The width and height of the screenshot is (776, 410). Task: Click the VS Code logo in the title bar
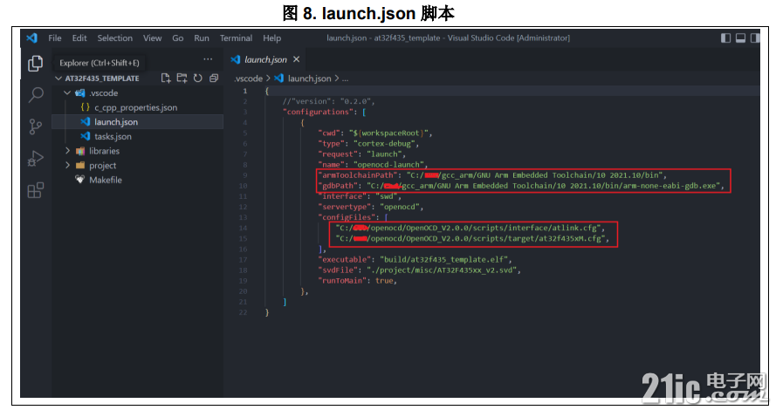[x=32, y=38]
